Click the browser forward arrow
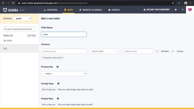Viewport: 194px width, 109px height. tap(8, 3)
